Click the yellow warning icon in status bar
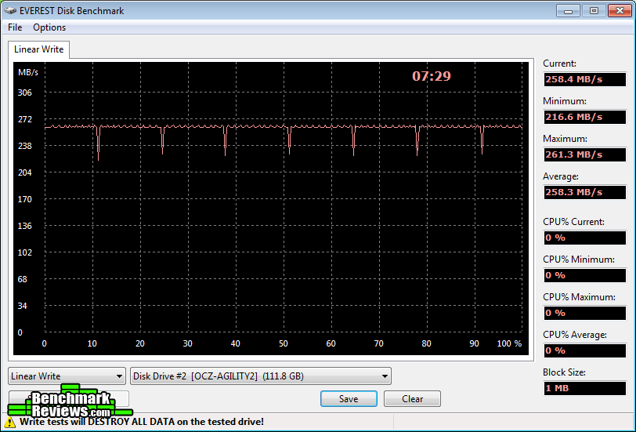Viewport: 636px width, 432px height. click(x=9, y=422)
